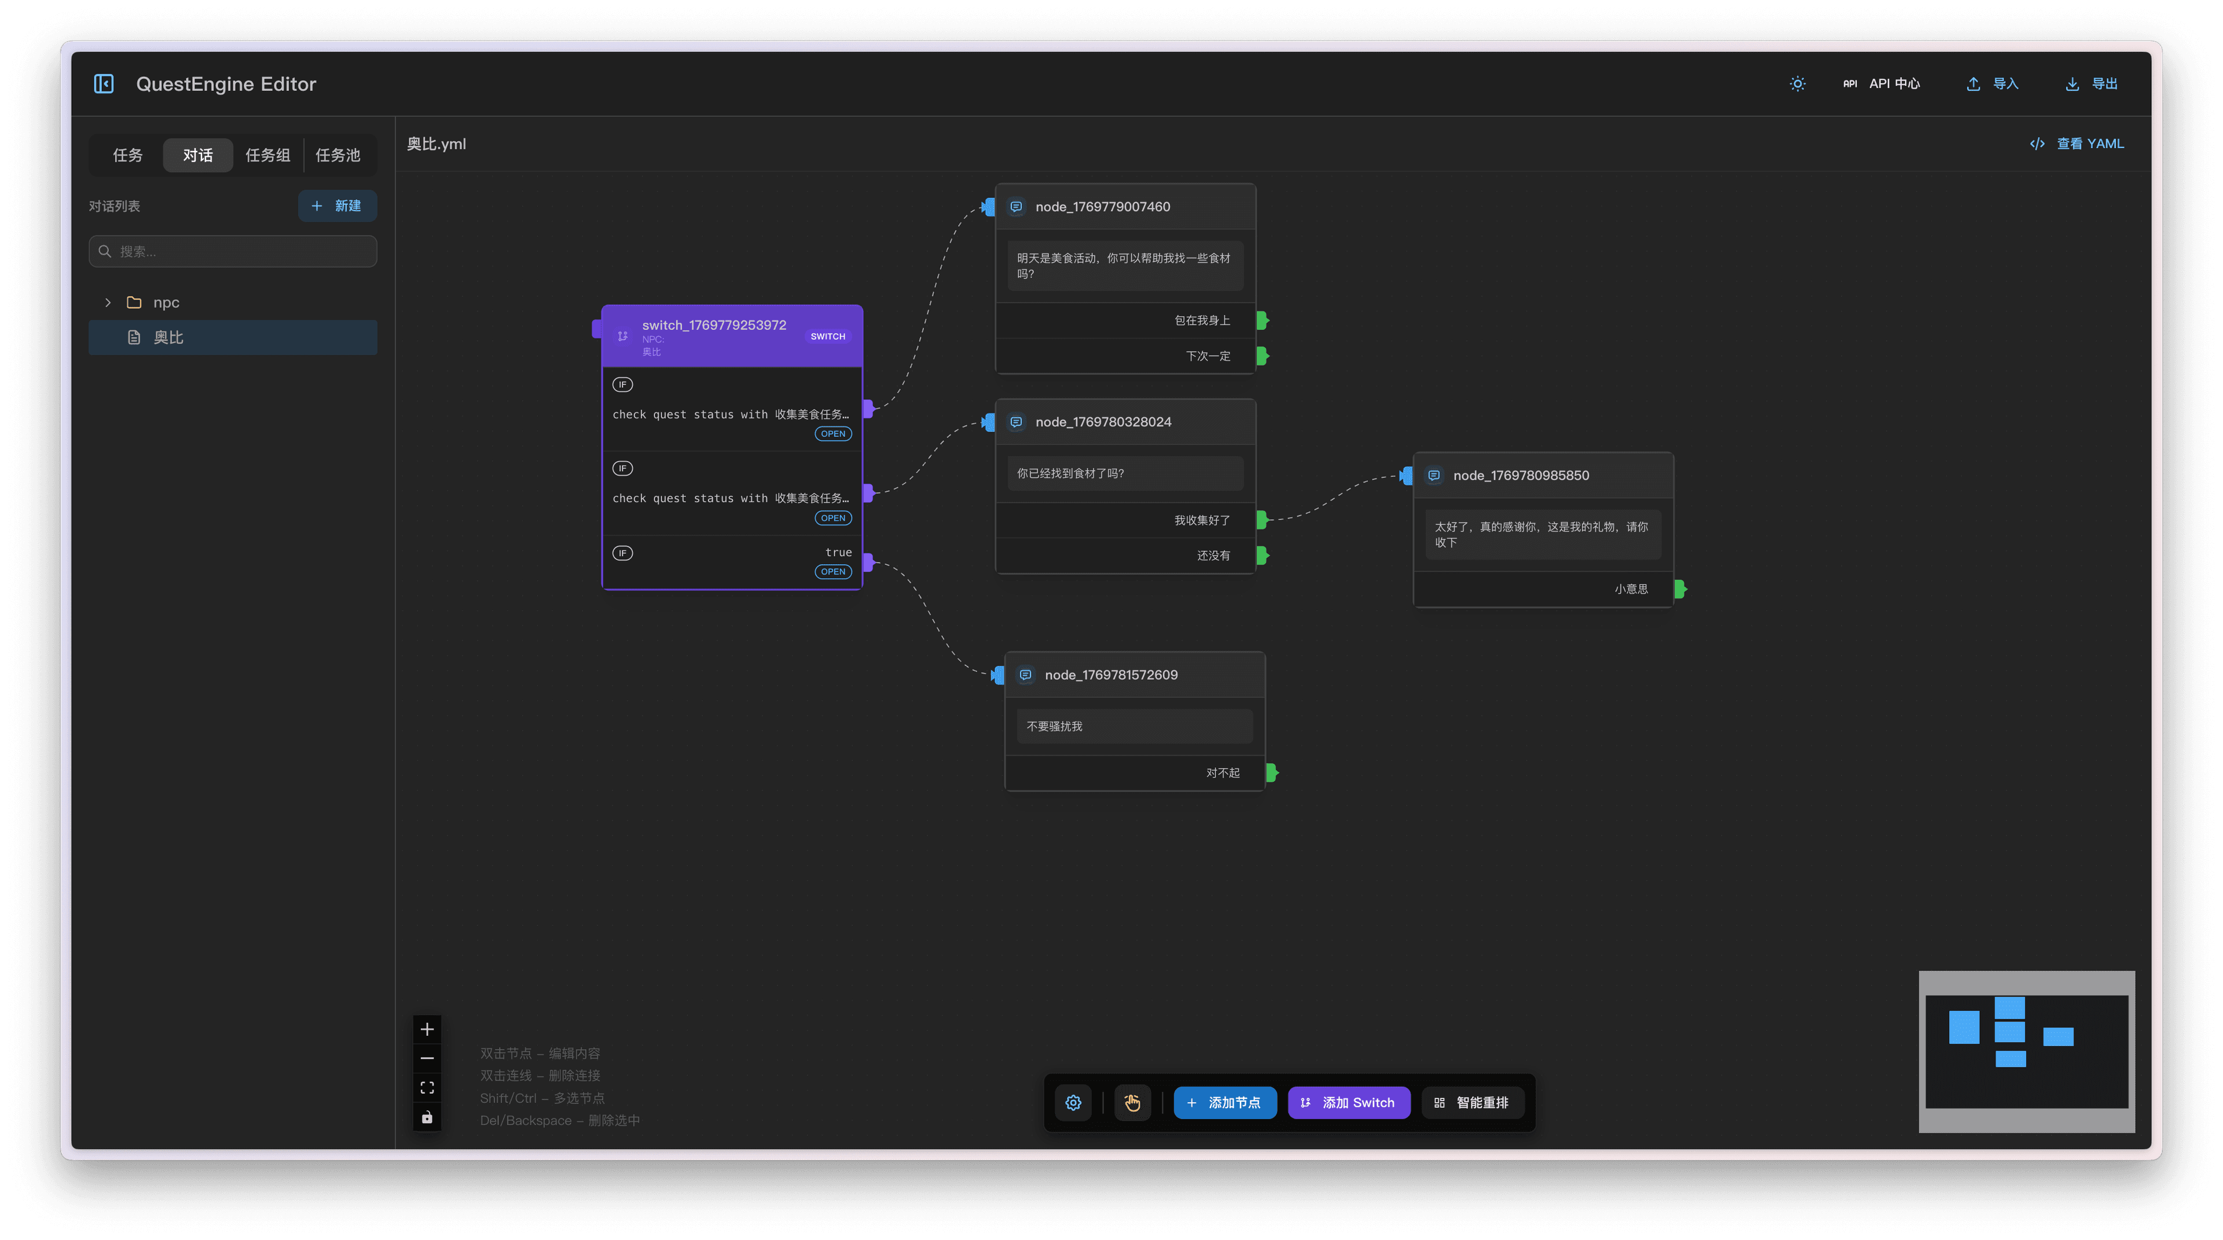
Task: Switch to the 任务组 tab
Action: point(267,155)
